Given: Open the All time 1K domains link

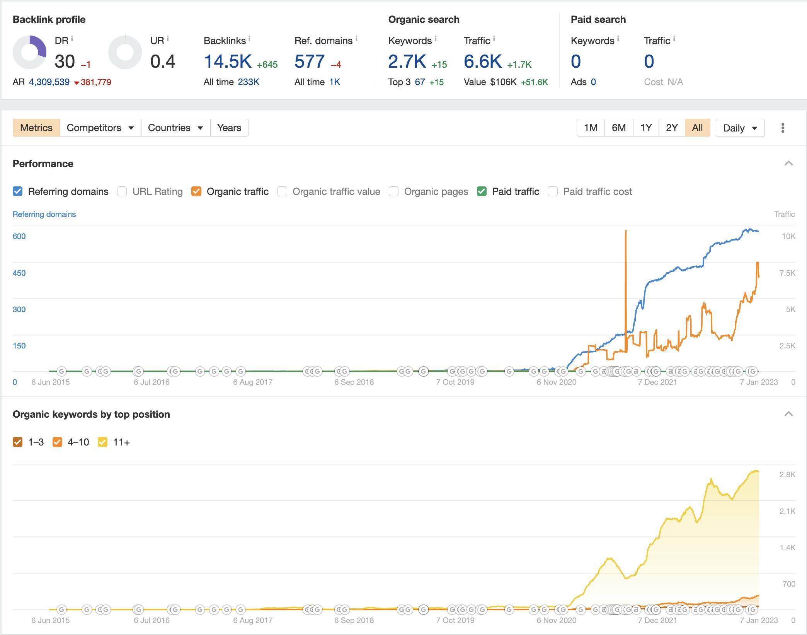Looking at the screenshot, I should 335,82.
